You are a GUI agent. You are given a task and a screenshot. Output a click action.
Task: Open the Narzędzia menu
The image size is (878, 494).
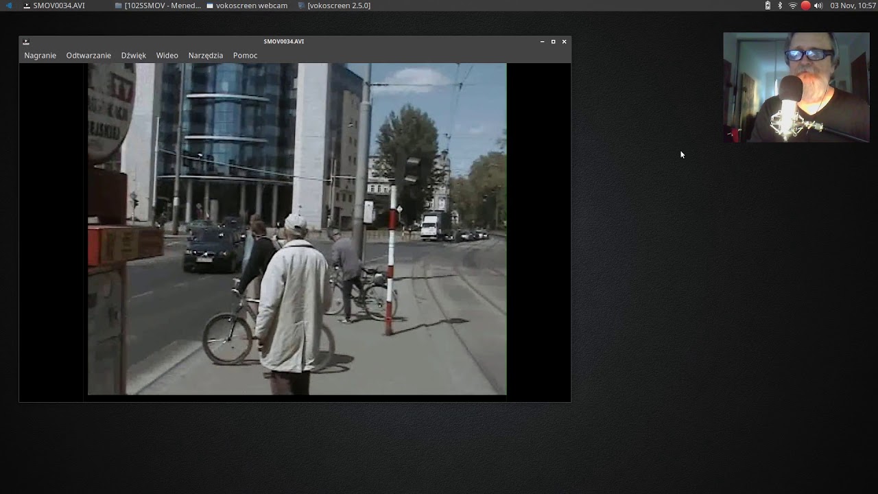tap(206, 56)
